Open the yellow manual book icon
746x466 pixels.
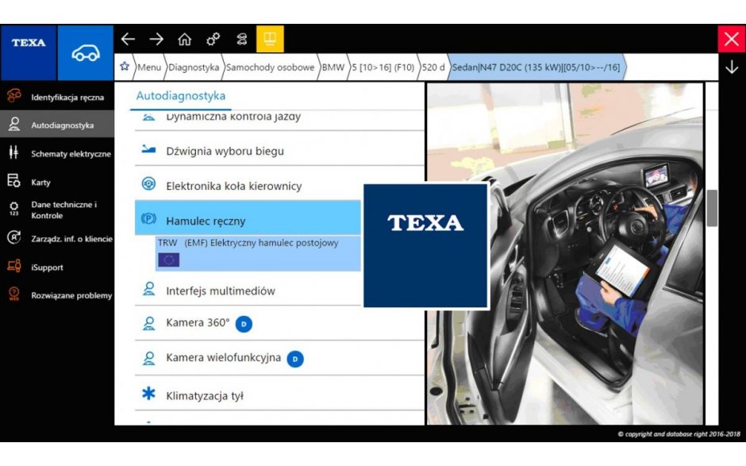point(271,39)
